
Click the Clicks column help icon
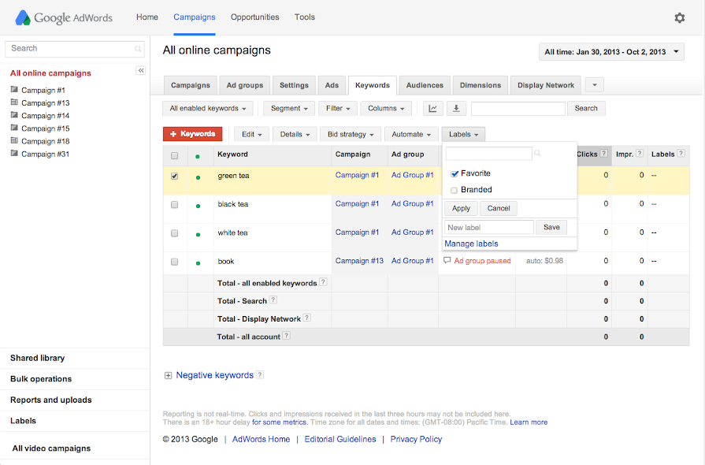tap(604, 154)
